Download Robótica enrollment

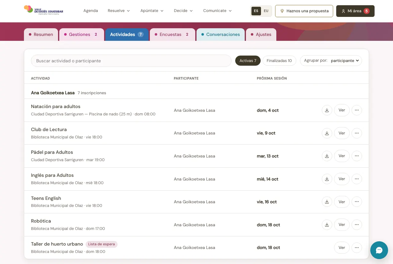pyautogui.click(x=327, y=225)
